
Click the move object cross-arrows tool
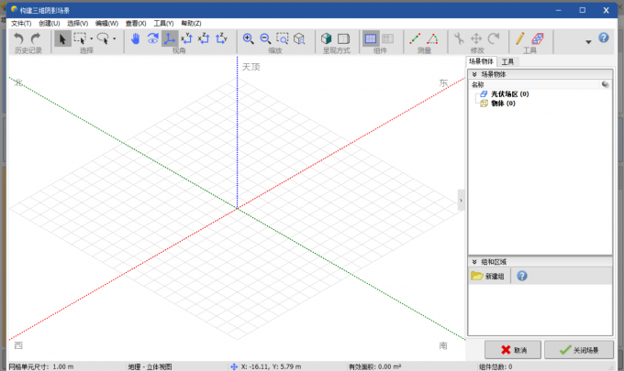(x=476, y=38)
